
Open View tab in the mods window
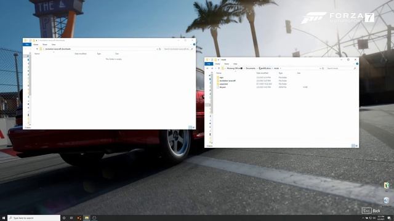coord(235,64)
